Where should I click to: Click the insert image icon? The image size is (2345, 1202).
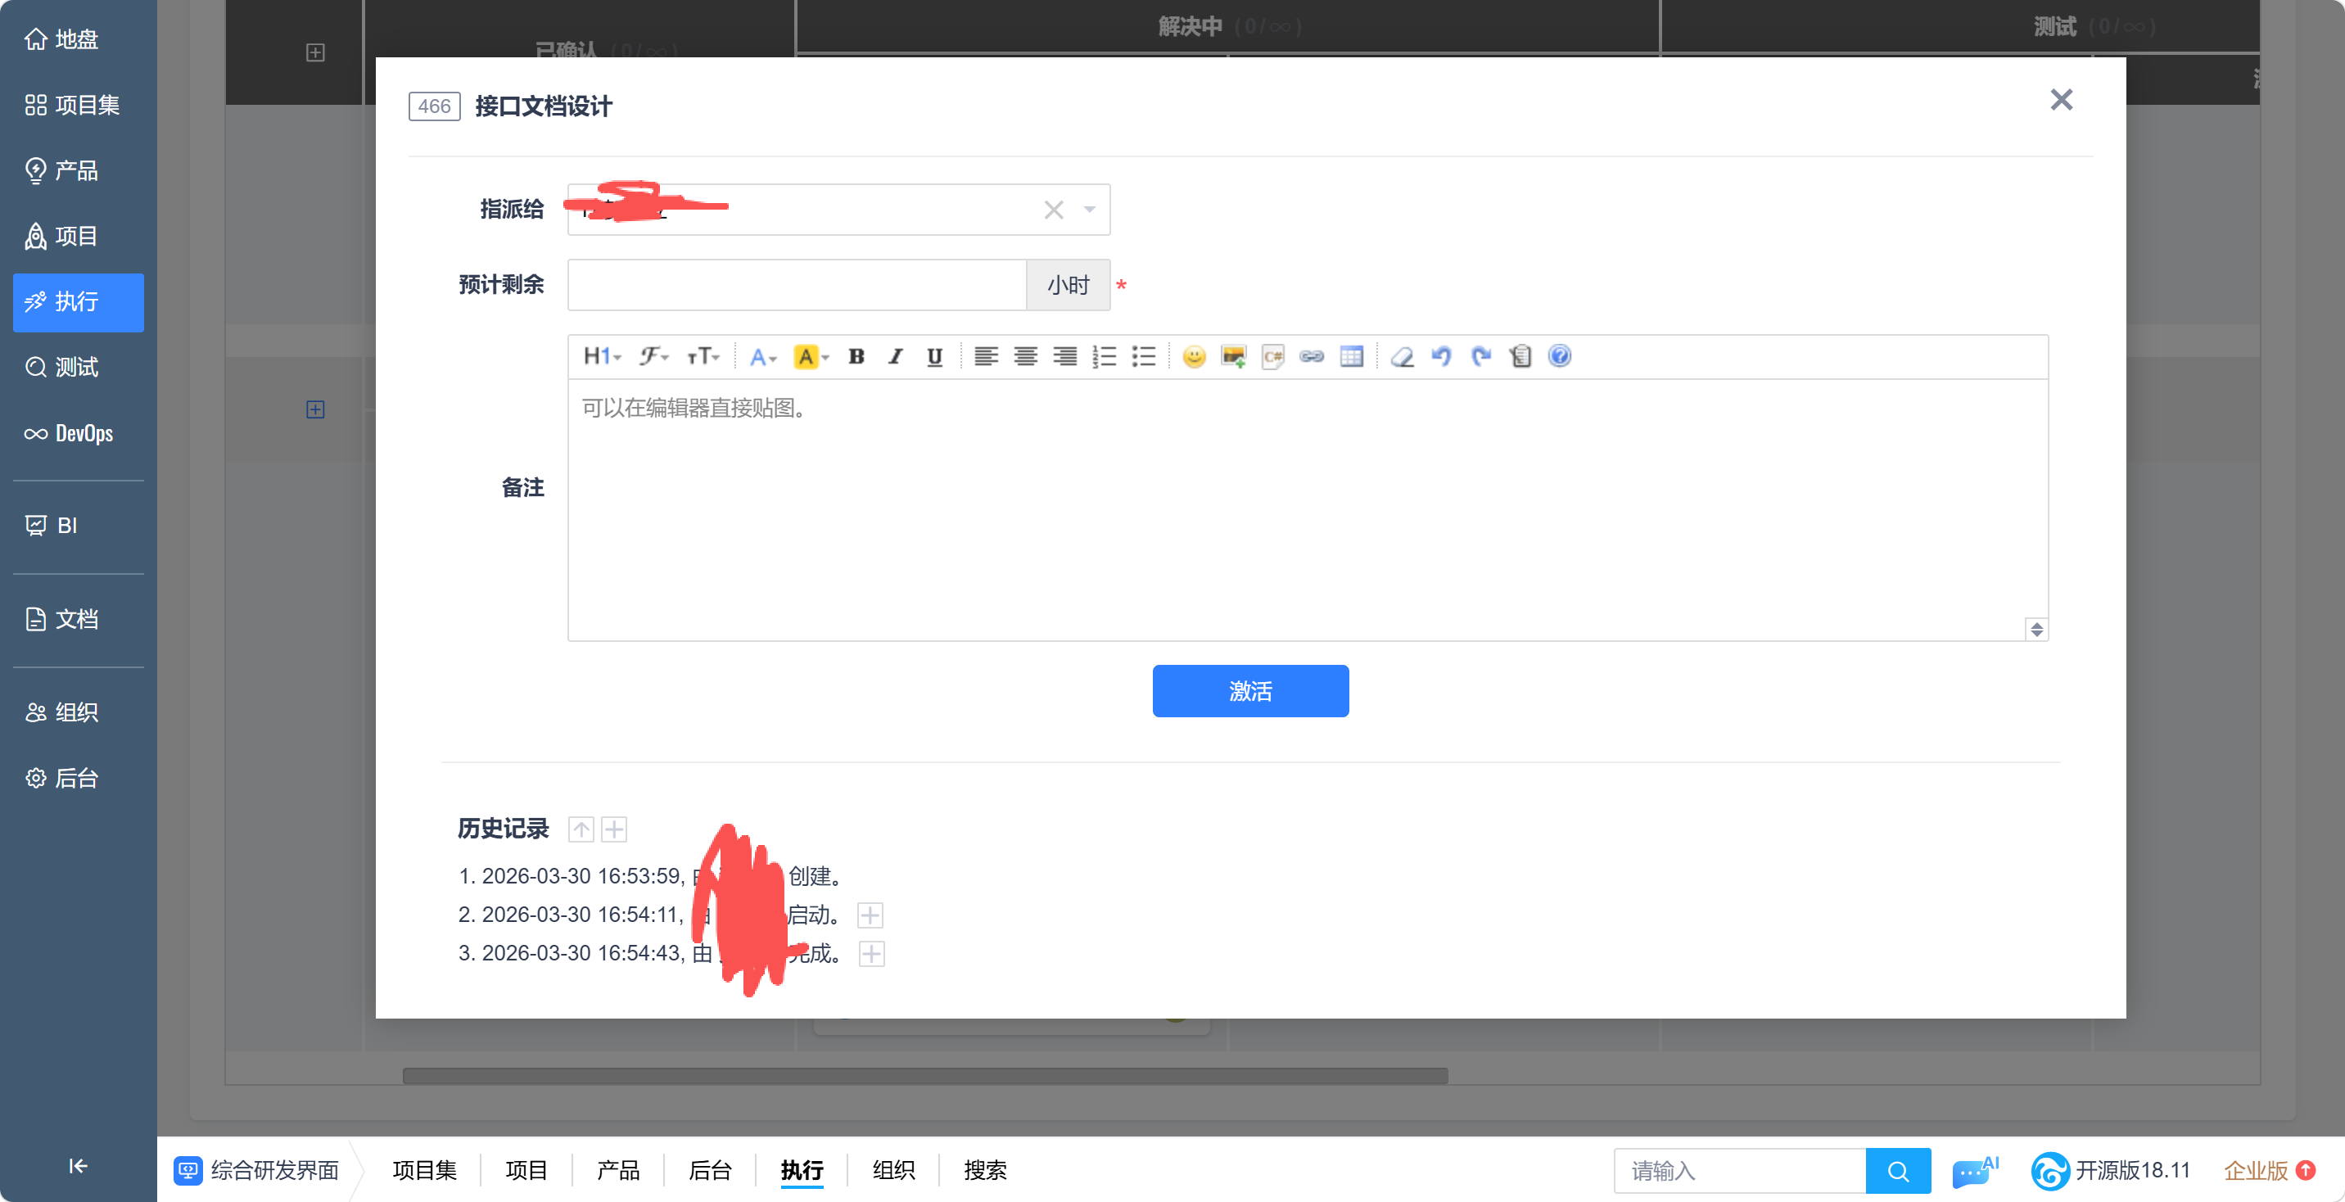coord(1233,357)
